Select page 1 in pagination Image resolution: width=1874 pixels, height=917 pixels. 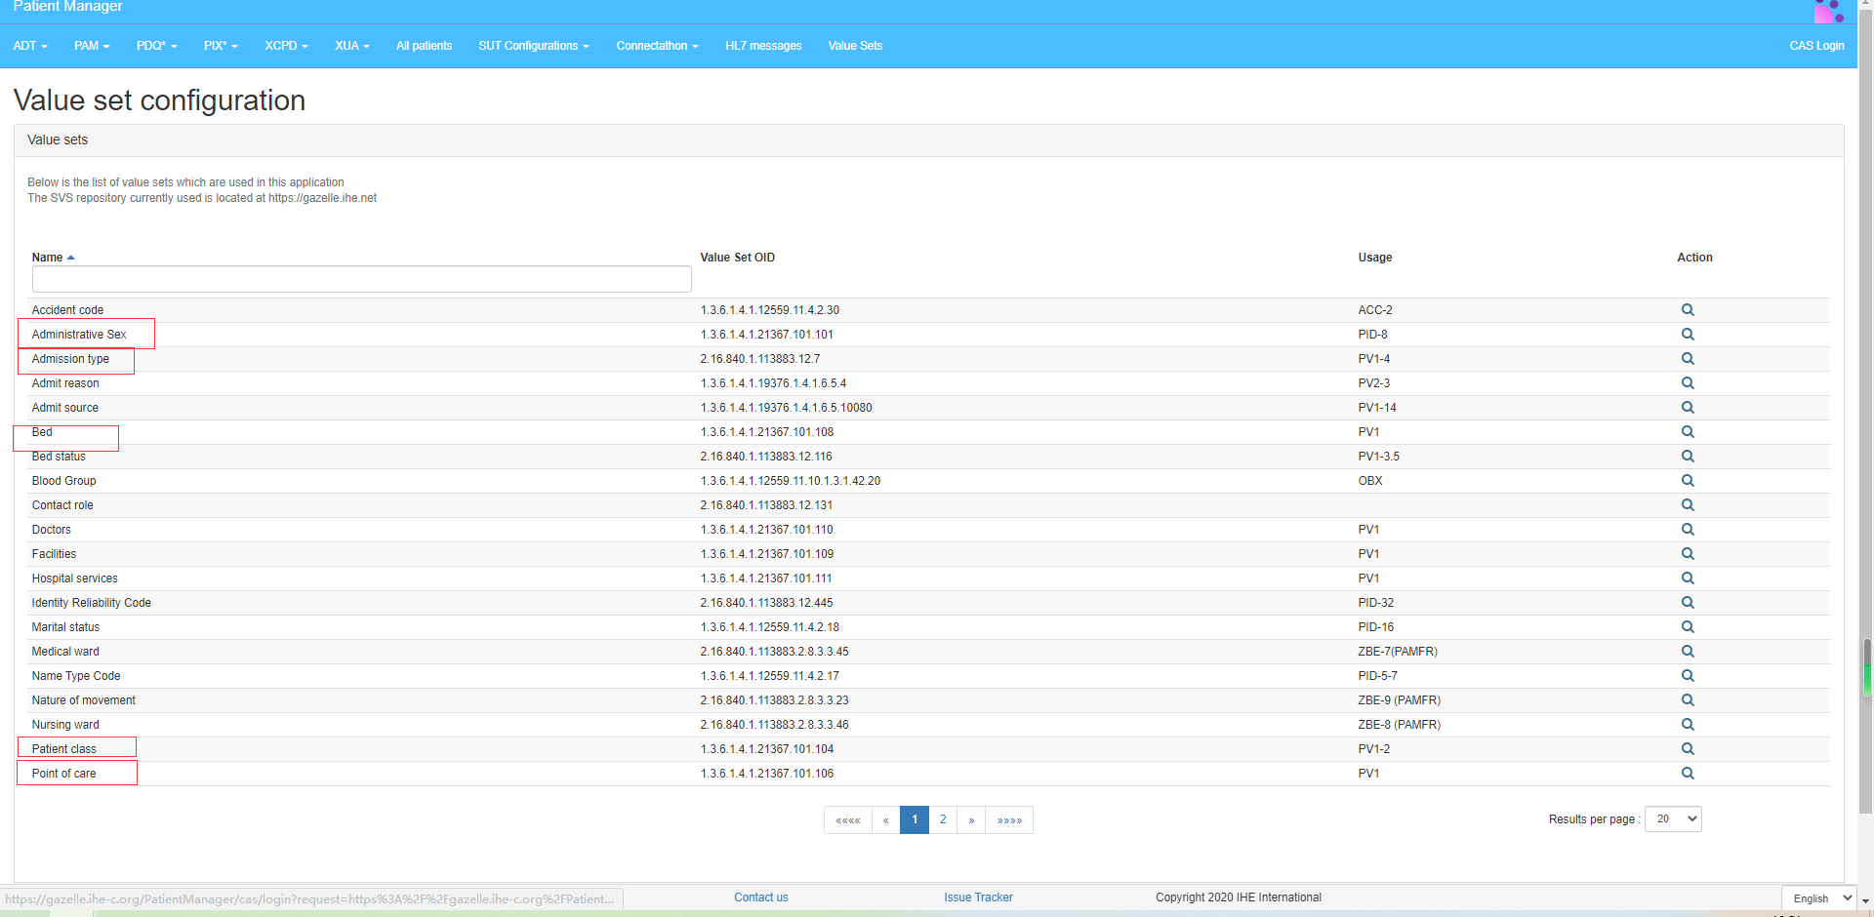915,819
